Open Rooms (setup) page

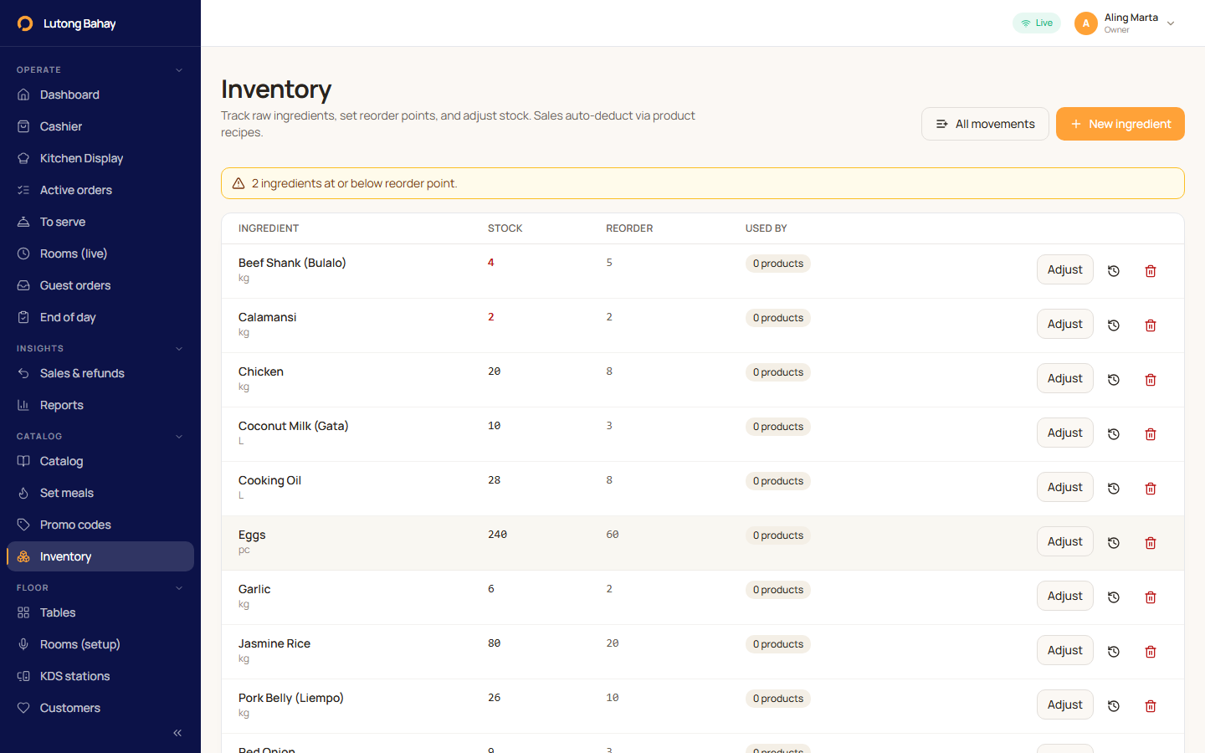pyautogui.click(x=100, y=644)
